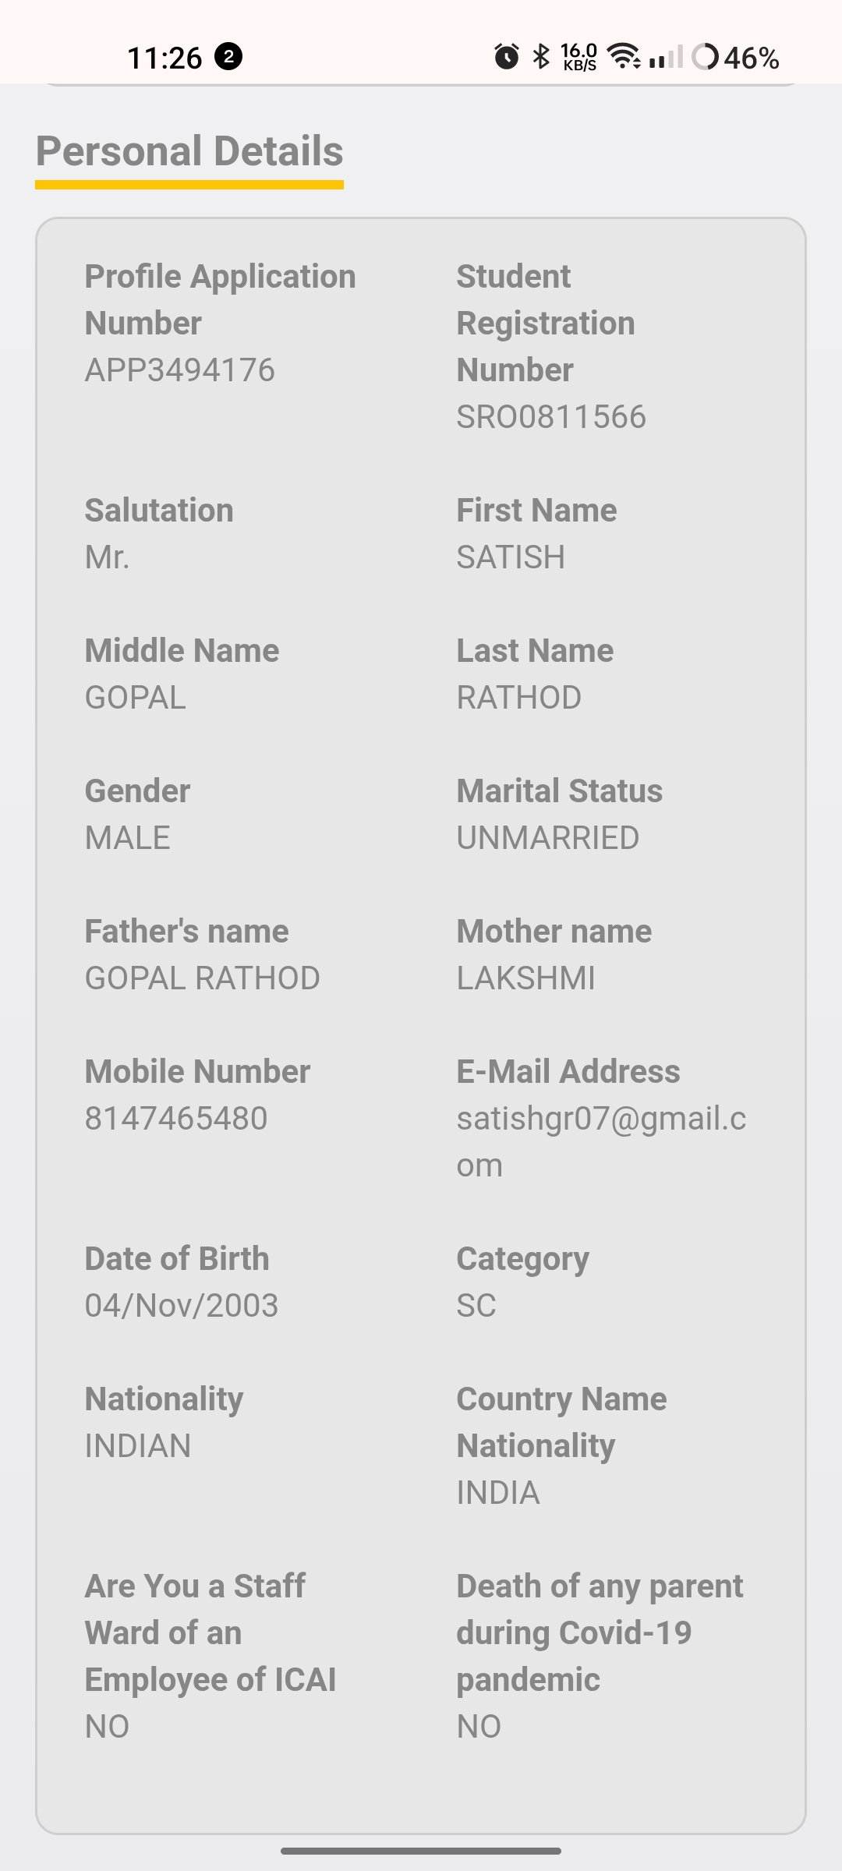Tap the 11:26 clock in status bar
The width and height of the screenshot is (842, 1871).
coord(165,58)
